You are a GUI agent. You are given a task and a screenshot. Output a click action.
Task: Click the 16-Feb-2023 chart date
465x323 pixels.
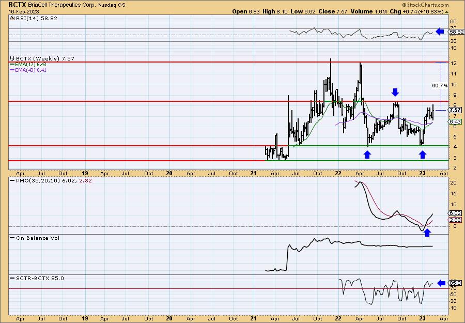pos(23,11)
